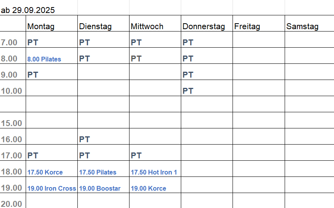The height and width of the screenshot is (208, 334).
Task: Select the Montag column header
Action: point(41,26)
